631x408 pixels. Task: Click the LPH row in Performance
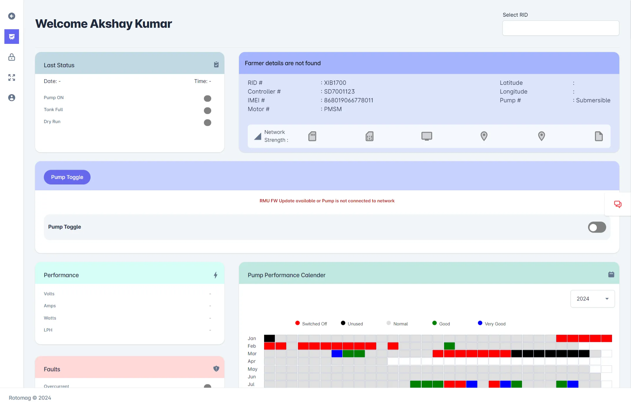127,330
